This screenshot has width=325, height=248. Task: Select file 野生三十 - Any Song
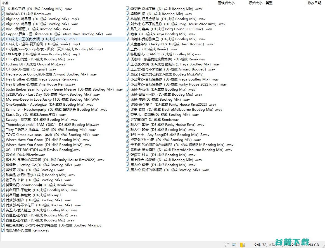point(170,134)
